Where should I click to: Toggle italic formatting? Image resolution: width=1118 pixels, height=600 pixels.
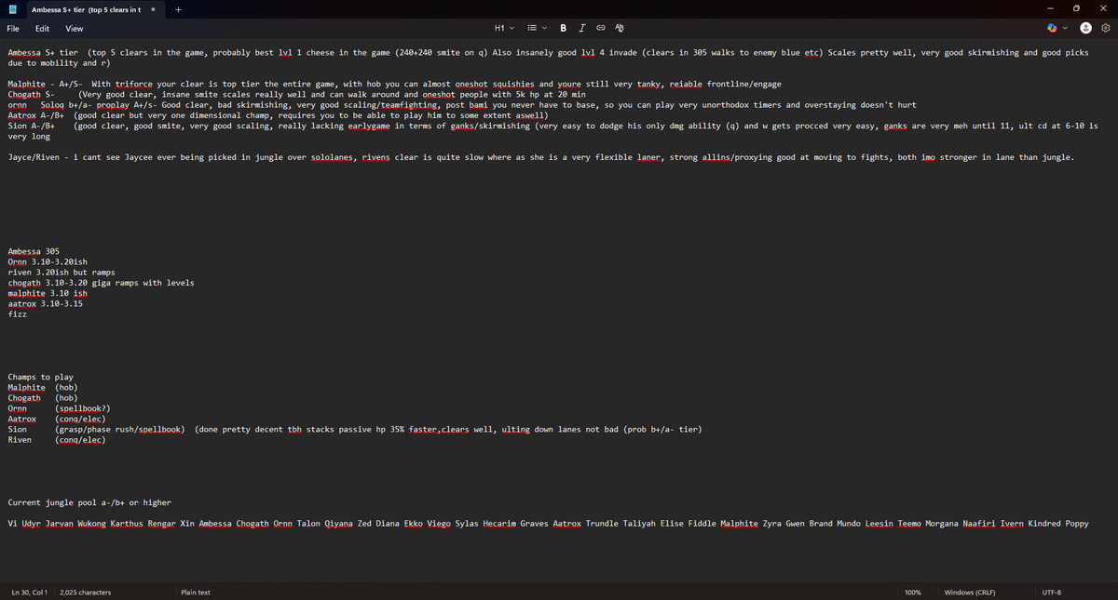point(582,29)
